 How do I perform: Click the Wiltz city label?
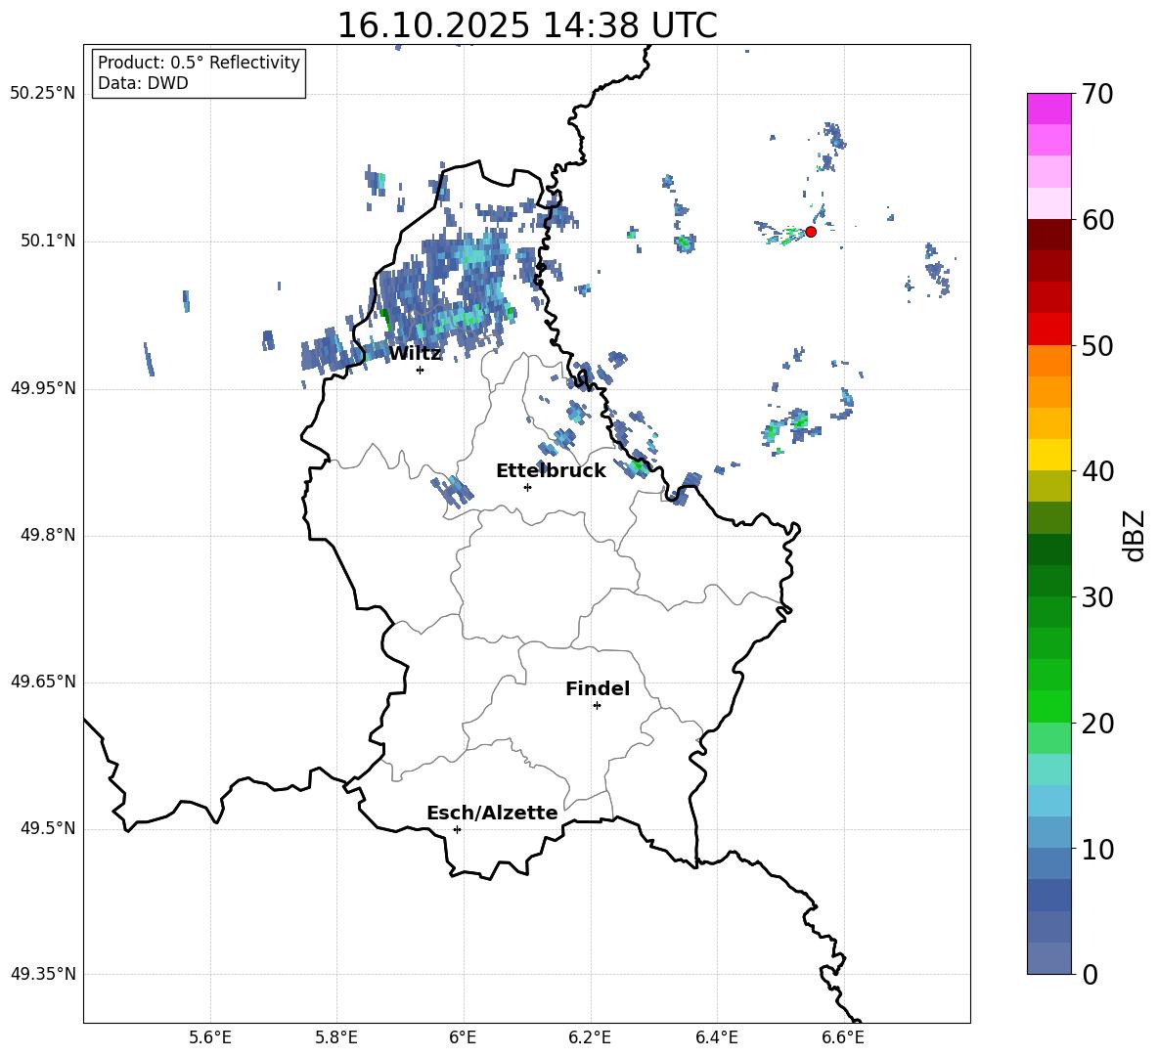(415, 354)
